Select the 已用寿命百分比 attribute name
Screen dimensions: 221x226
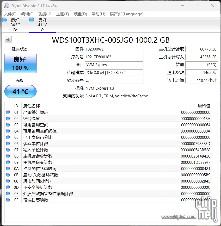coord(38,137)
